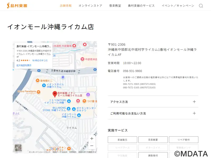The image size is (211, 158).
Task: Click the リペア受付 service button
Action: pos(184,140)
